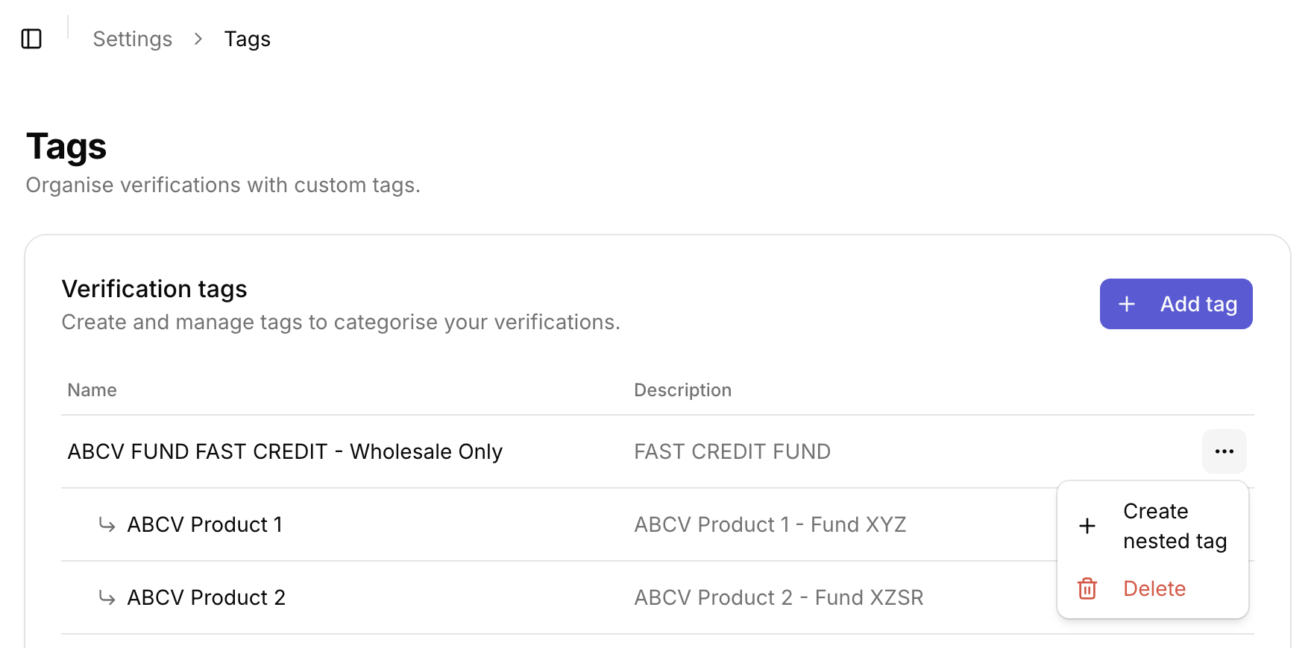Click the FAST CREDIT FUND description
This screenshot has width=1314, height=648.
(x=732, y=451)
